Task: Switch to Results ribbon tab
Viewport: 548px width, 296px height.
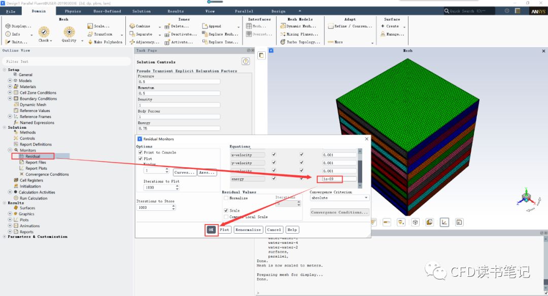Action: [x=176, y=11]
